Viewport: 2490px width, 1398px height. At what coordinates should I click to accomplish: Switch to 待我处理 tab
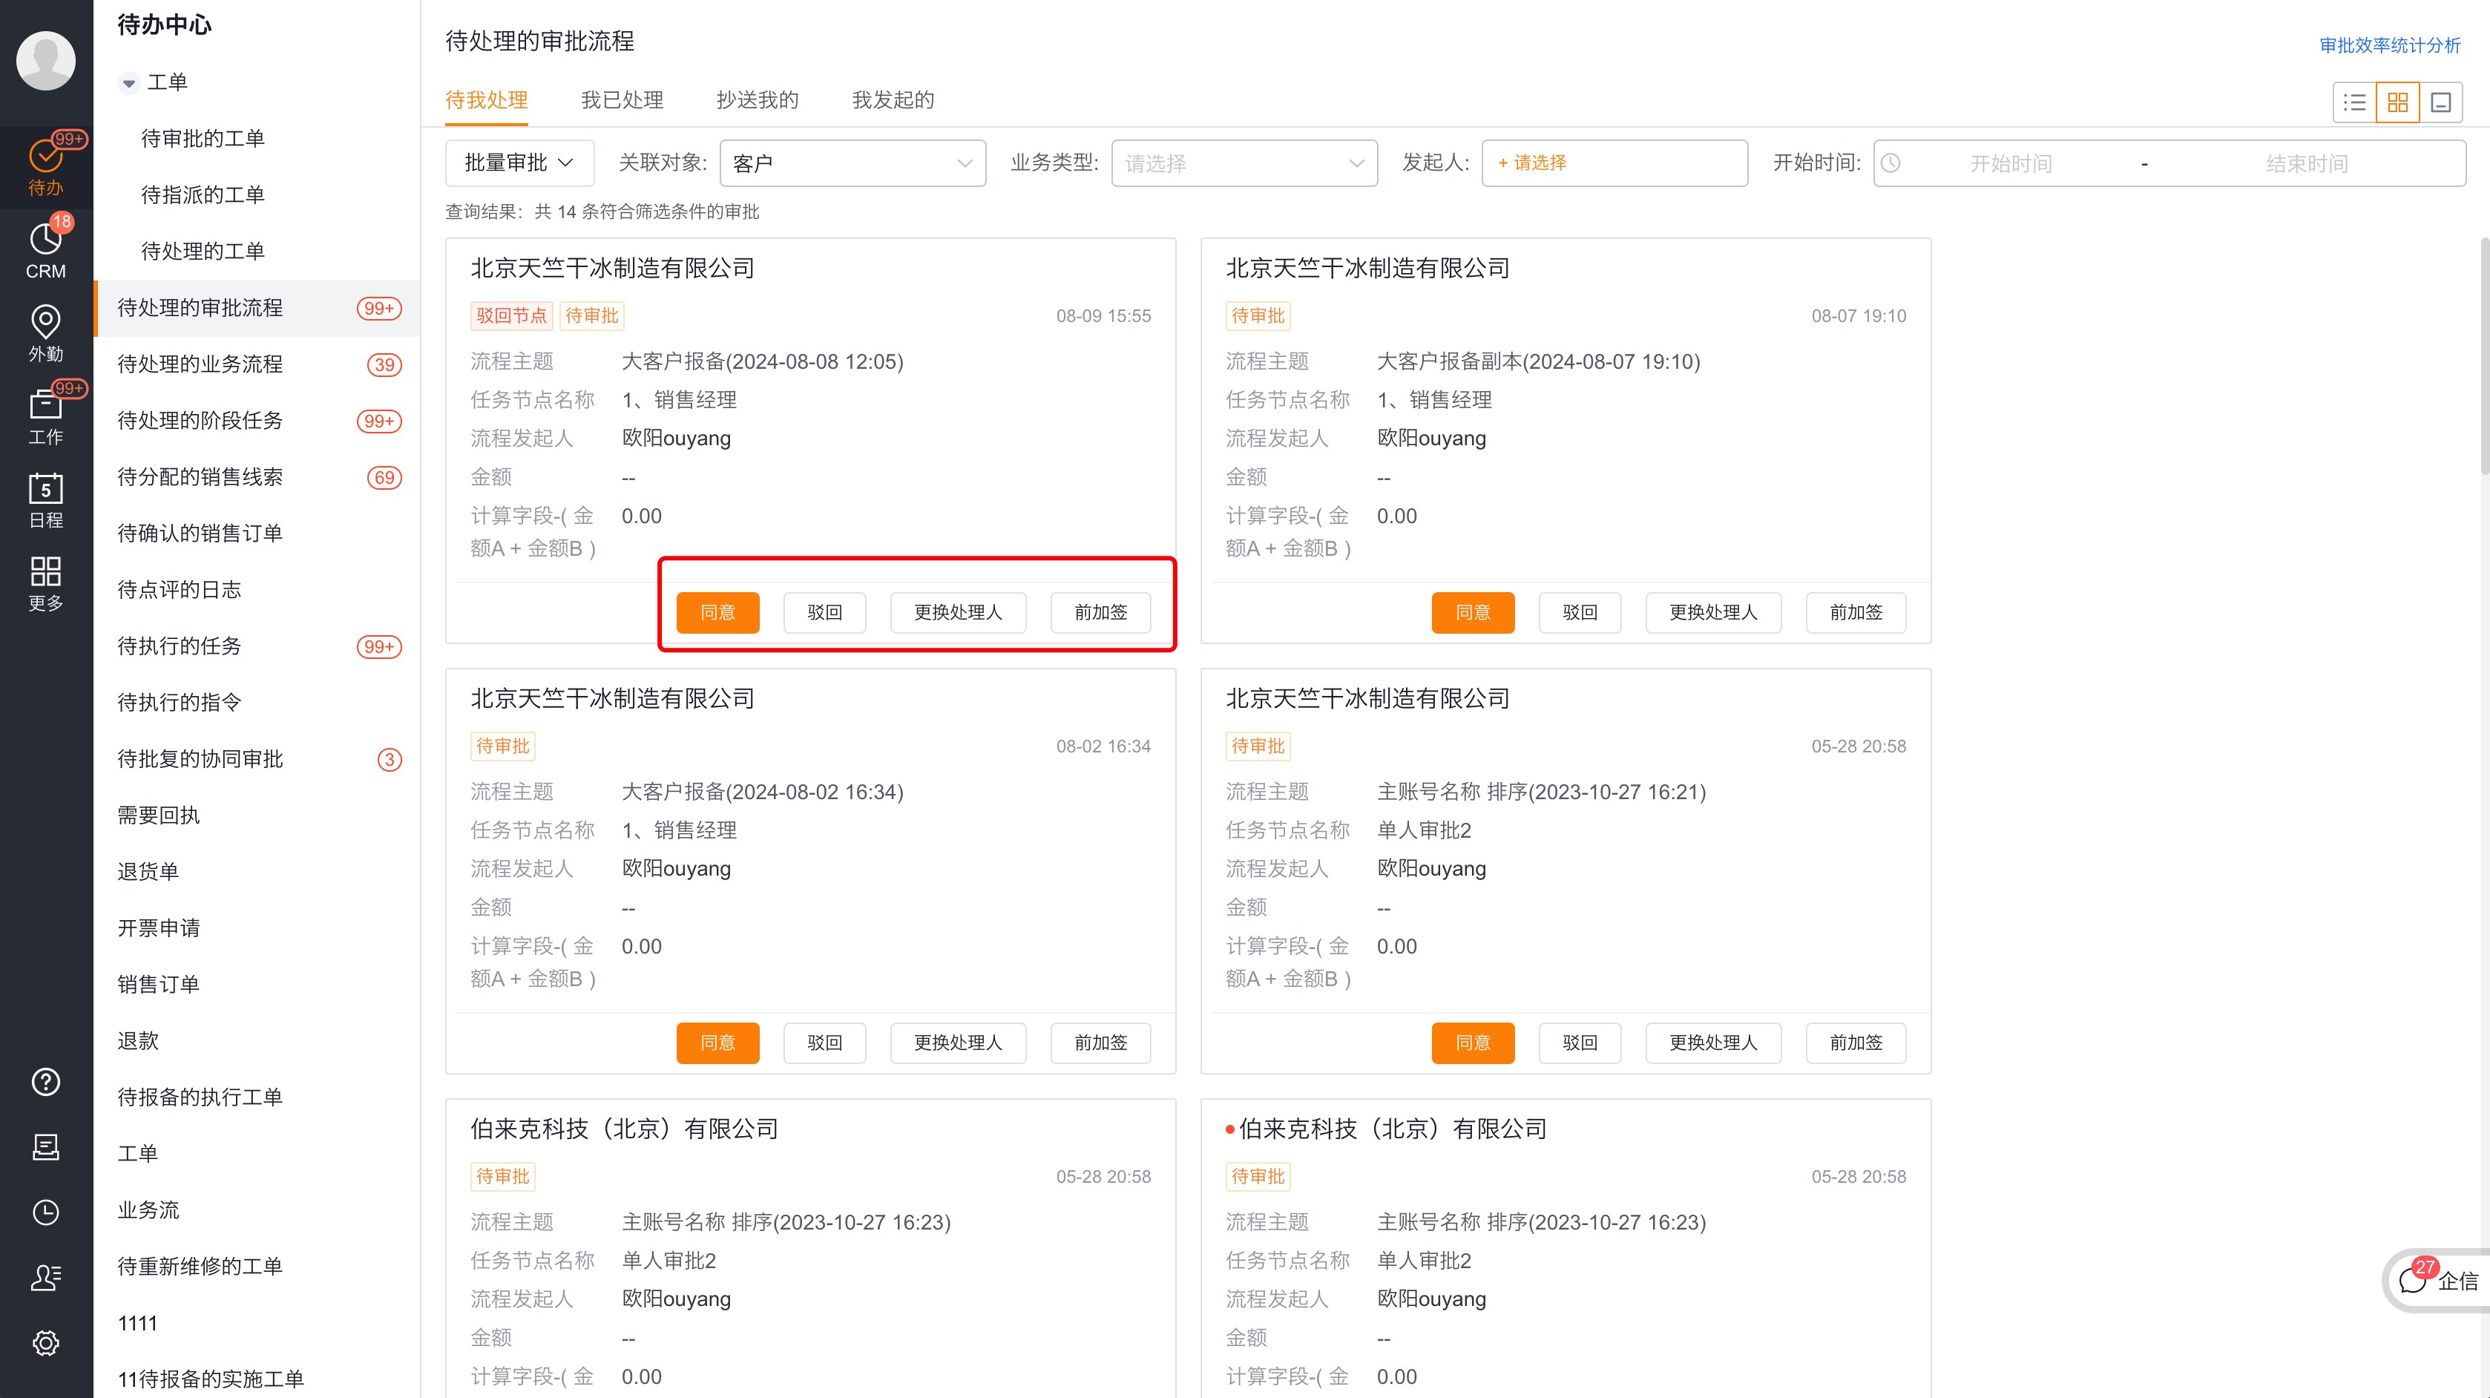click(x=486, y=99)
